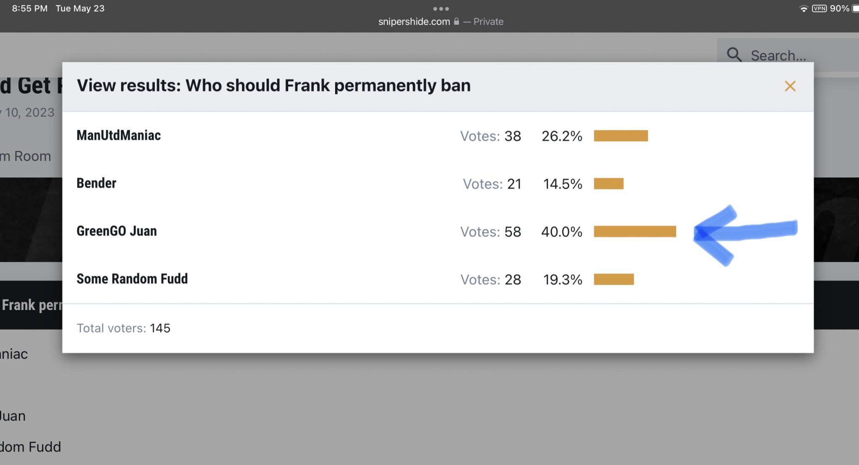Click the Some Random Fudd 19.3% bar
Screen dimensions: 859x465
click(614, 279)
